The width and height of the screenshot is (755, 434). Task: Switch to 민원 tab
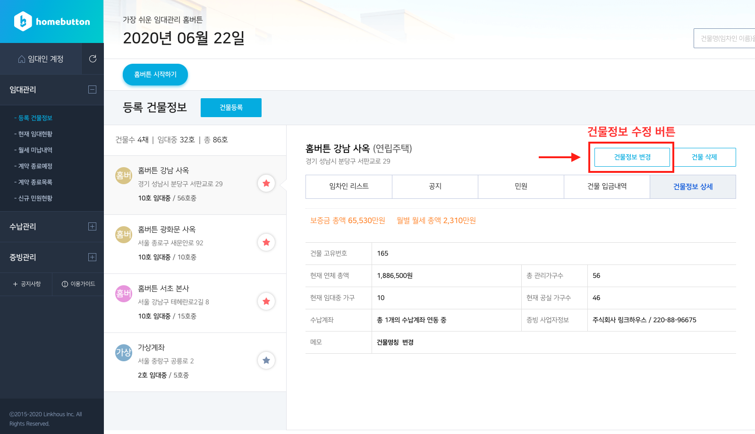pyautogui.click(x=521, y=187)
